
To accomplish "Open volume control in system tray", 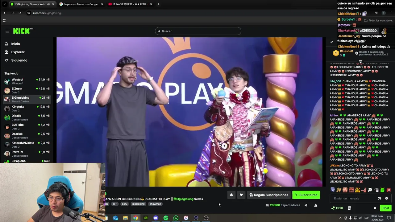I will click(360, 218).
